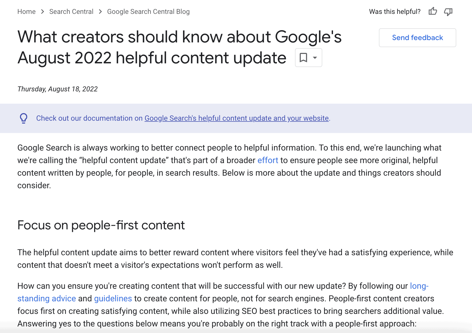Click the chevron separator after Home

tap(42, 12)
